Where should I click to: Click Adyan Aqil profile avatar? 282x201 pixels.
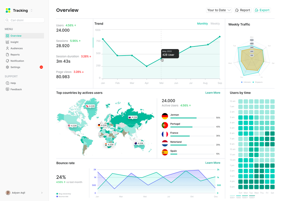pyautogui.click(x=8, y=193)
